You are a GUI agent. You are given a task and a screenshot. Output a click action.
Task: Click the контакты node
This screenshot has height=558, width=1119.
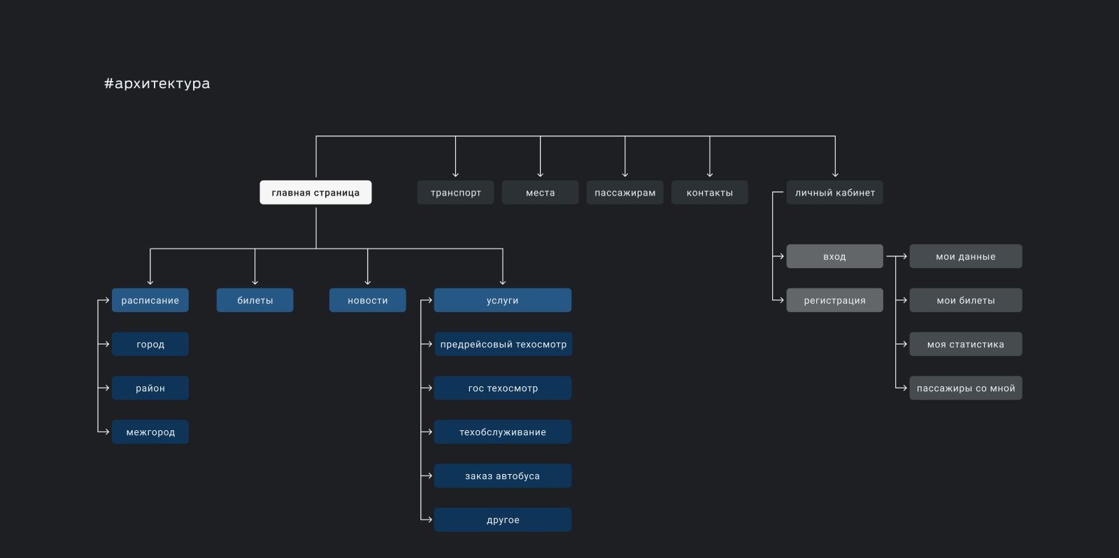pyautogui.click(x=709, y=193)
